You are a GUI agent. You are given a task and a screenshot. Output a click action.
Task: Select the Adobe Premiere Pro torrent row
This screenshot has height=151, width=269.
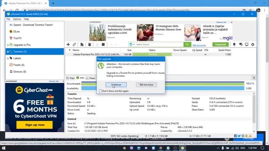(x=148, y=55)
